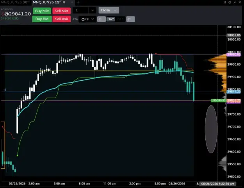Click the Buy Mkt button
This screenshot has width=244, height=188.
42,11
